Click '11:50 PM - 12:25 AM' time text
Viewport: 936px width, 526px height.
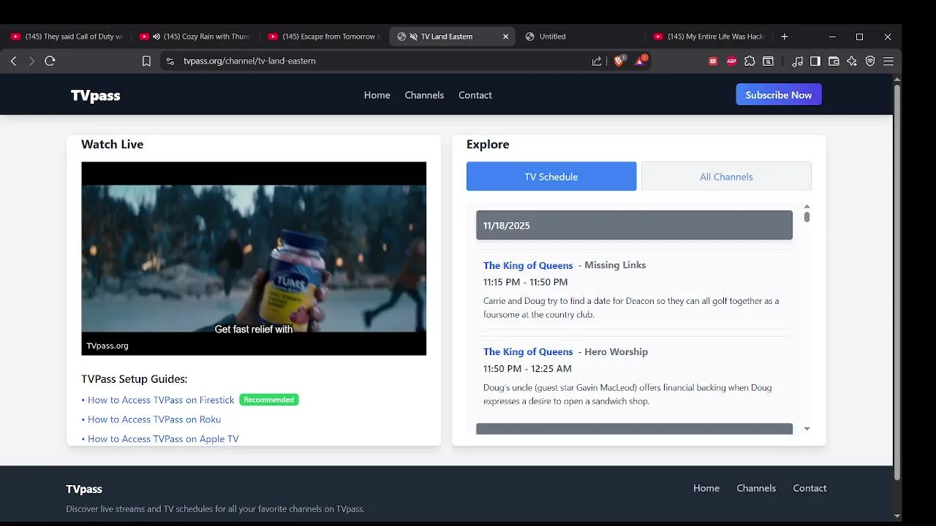pyautogui.click(x=527, y=369)
